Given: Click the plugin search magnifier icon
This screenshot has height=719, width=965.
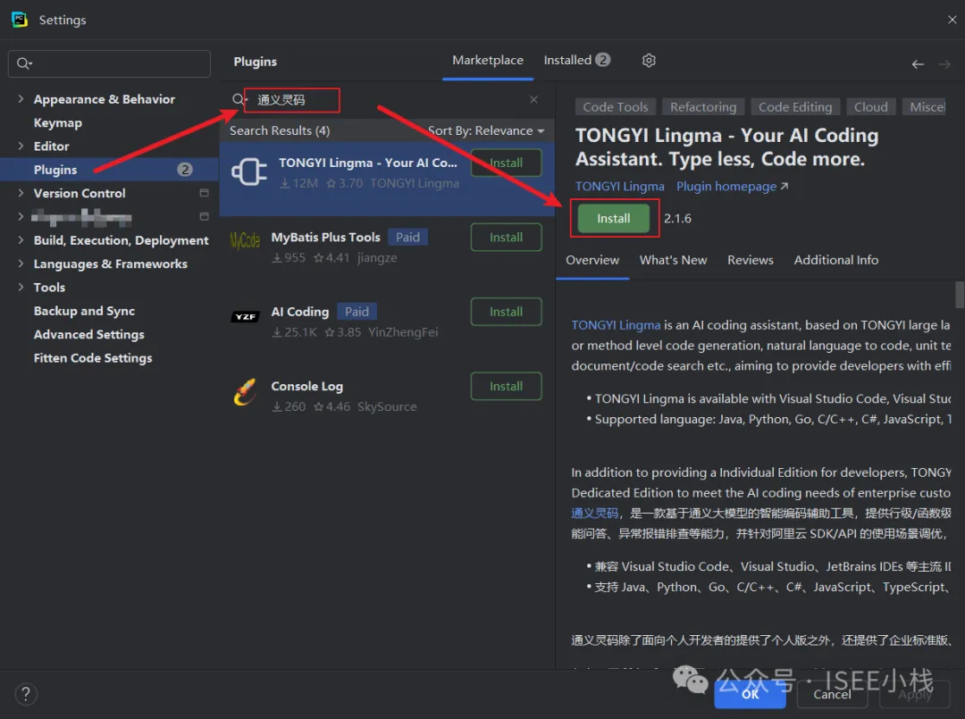Looking at the screenshot, I should pos(239,100).
